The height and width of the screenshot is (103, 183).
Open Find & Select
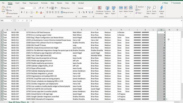(x=154, y=10)
